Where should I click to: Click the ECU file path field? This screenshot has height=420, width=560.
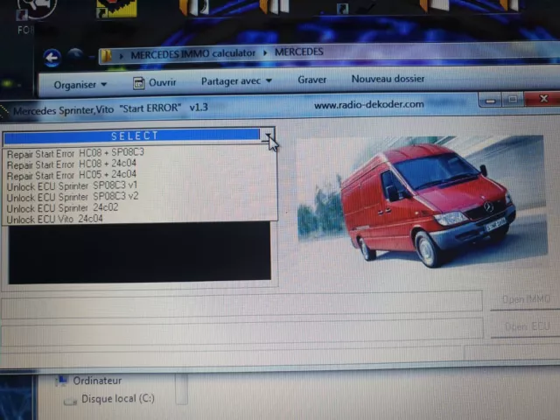242,332
